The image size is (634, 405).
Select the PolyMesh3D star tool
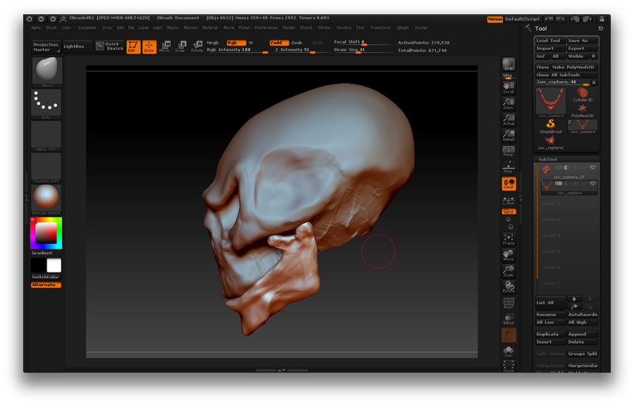tap(583, 111)
